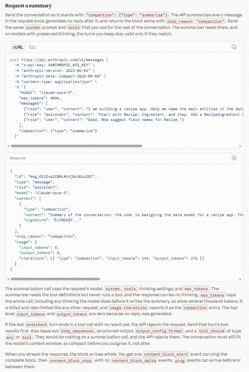249x372 pixels.
Task: Click the content-type header line
Action: point(56,82)
